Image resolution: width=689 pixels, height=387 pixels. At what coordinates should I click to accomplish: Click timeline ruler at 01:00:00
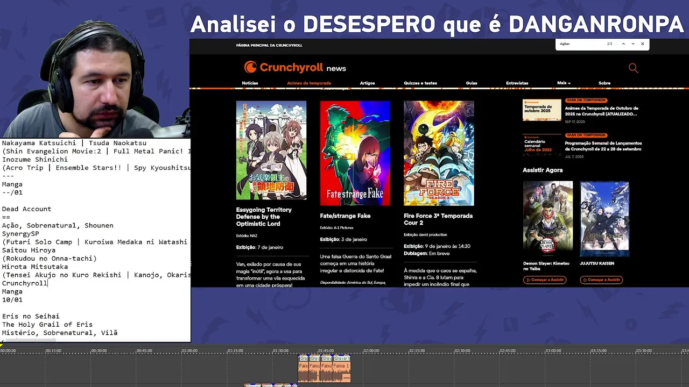tap(189, 351)
